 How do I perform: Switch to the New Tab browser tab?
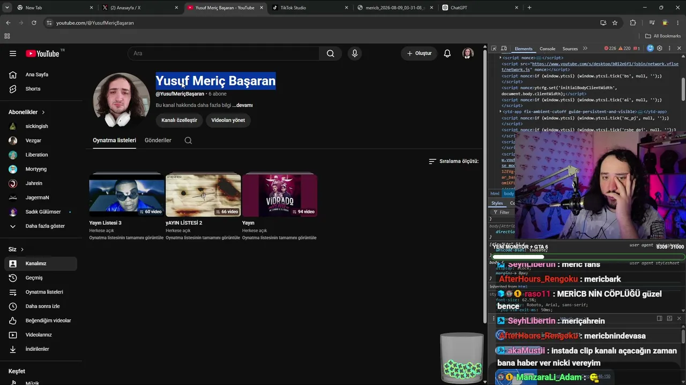[51, 7]
